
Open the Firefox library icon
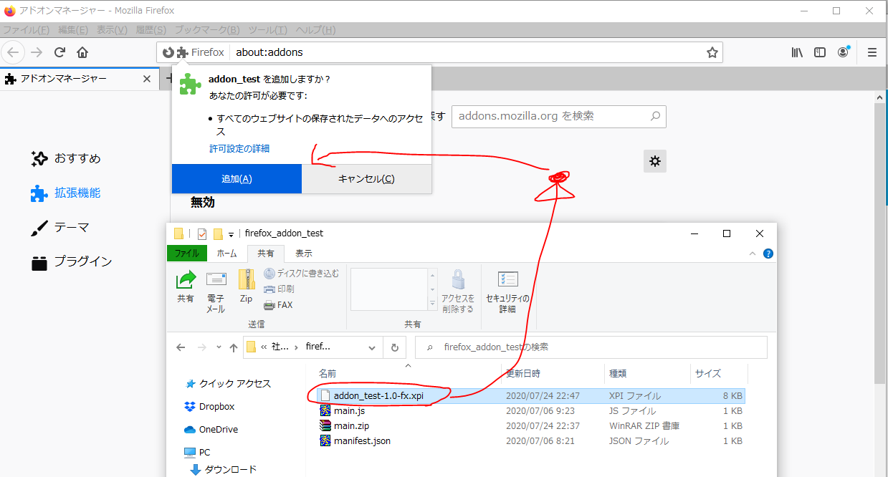[x=797, y=52]
